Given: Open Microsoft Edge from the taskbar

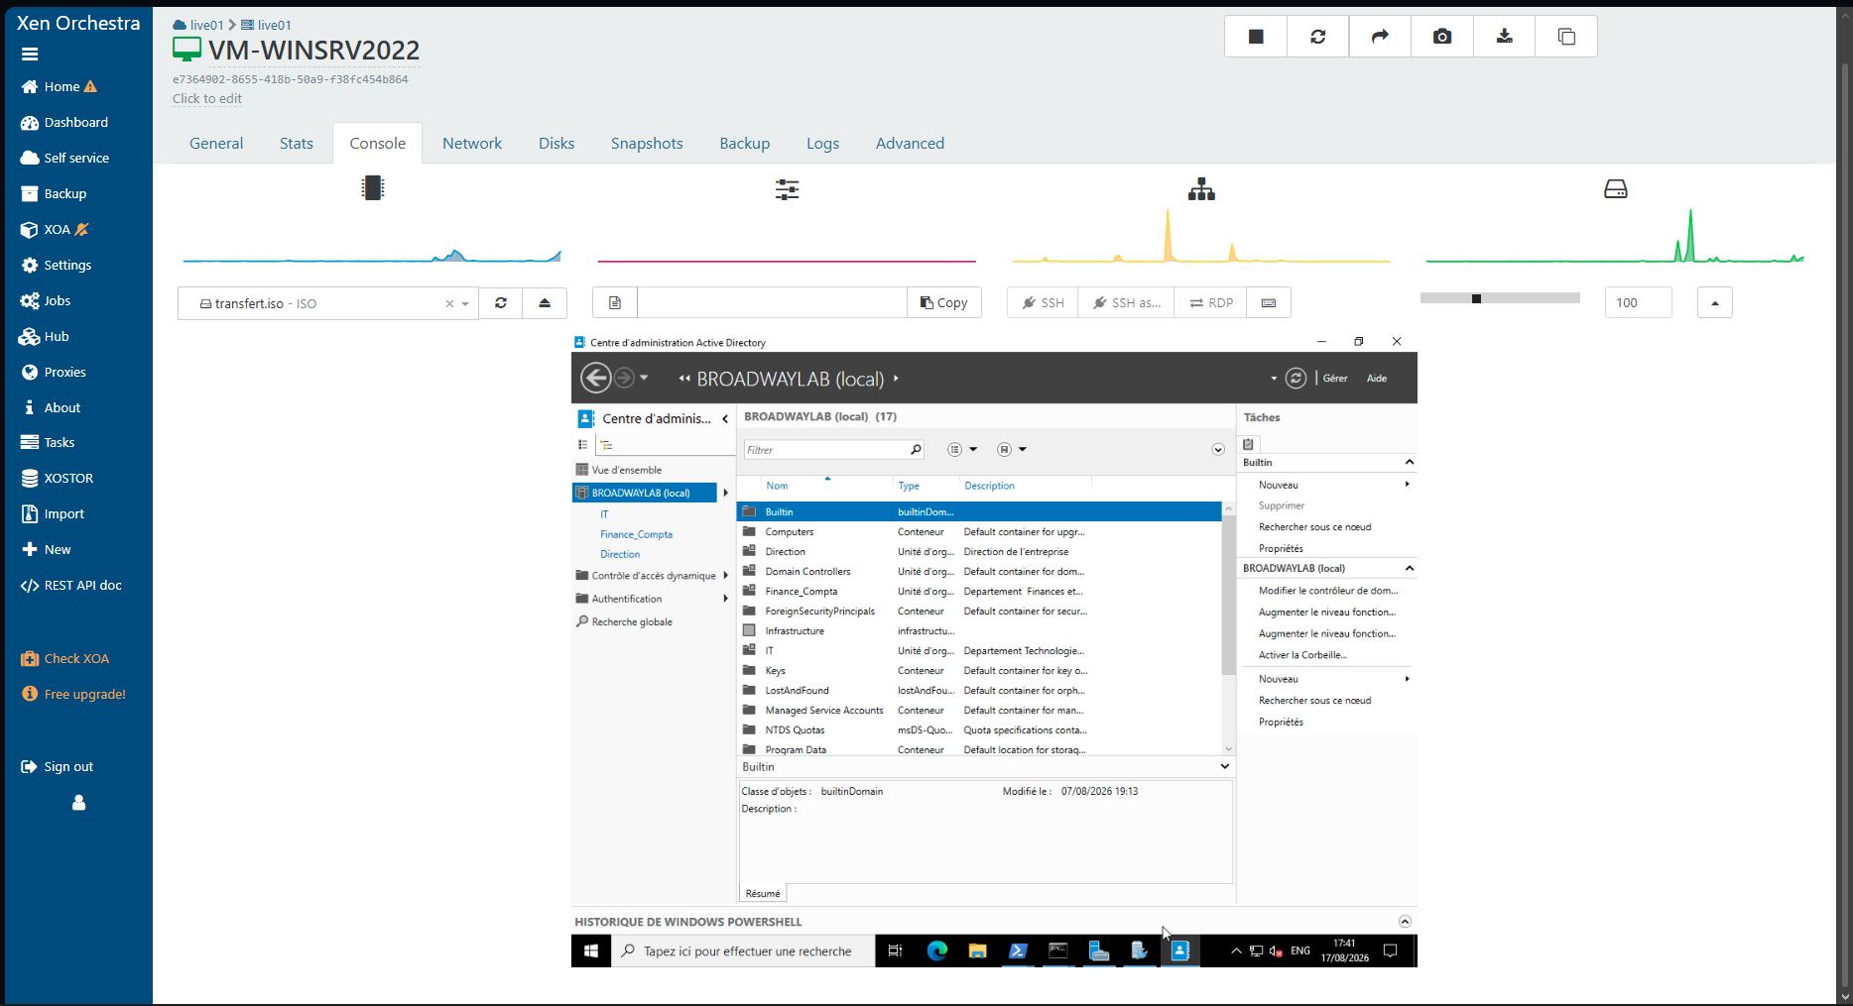Looking at the screenshot, I should click(936, 950).
